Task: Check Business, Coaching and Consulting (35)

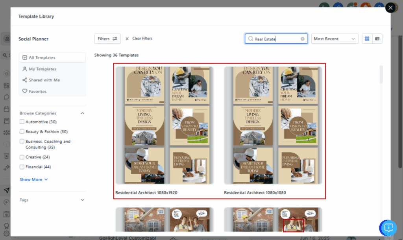Action: click(x=22, y=141)
